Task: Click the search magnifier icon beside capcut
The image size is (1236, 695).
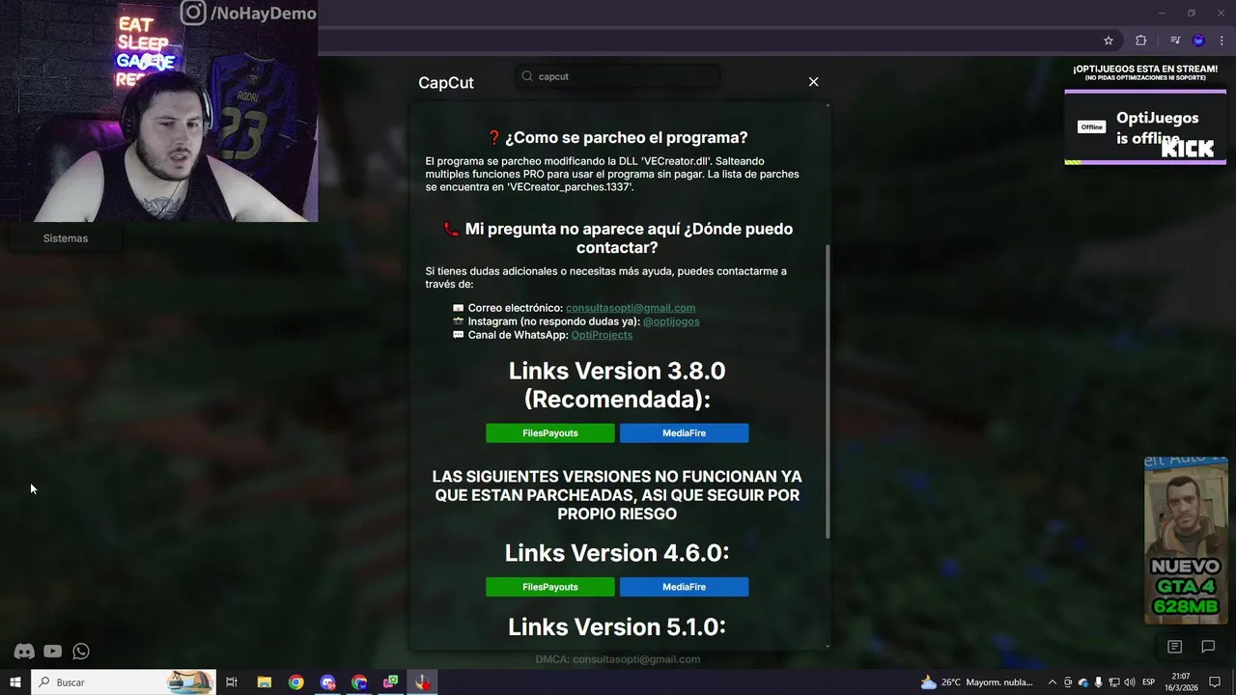Action: (527, 76)
